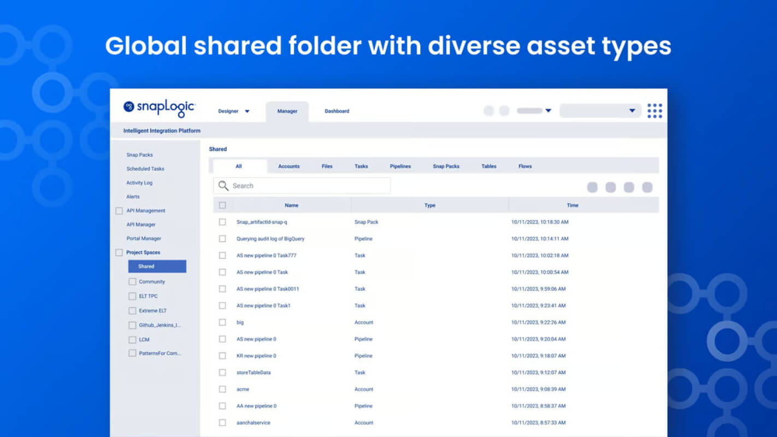Check the AA new pipeline 0 row box
The image size is (777, 437).
click(x=222, y=406)
